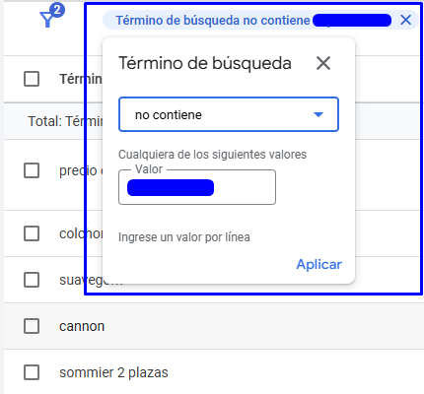
Task: Select the checkbox next to 'suavegom'
Action: tap(32, 280)
